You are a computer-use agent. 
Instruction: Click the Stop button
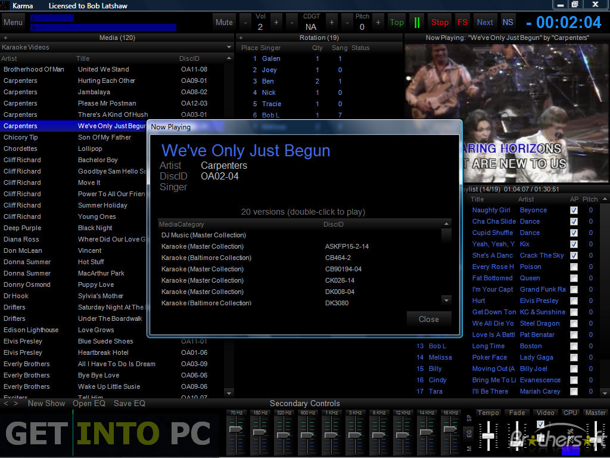pos(440,23)
